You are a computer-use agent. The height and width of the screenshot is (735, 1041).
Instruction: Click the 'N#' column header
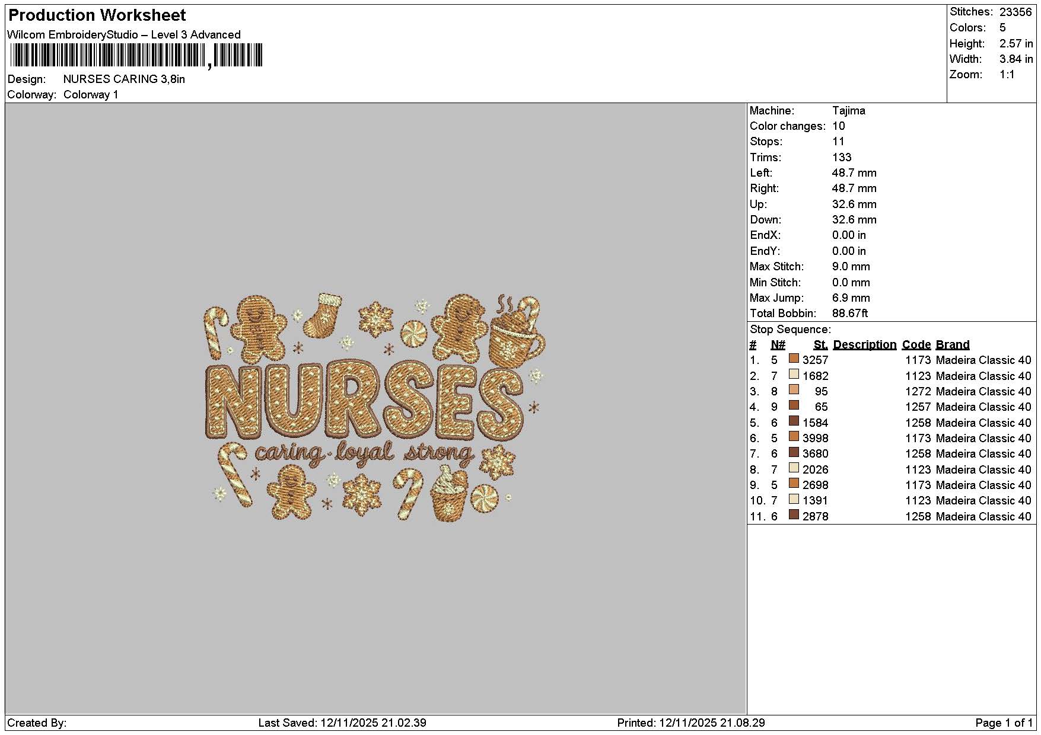tap(778, 345)
